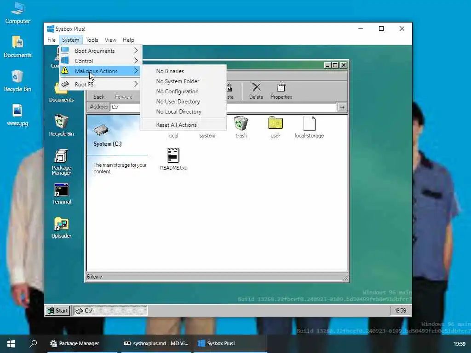Click System (C:) drive chip icon
The height and width of the screenshot is (353, 471).
101,130
